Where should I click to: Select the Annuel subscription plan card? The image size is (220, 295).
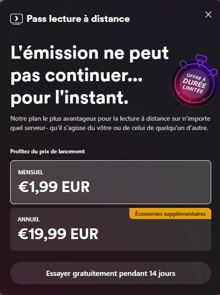point(111,229)
